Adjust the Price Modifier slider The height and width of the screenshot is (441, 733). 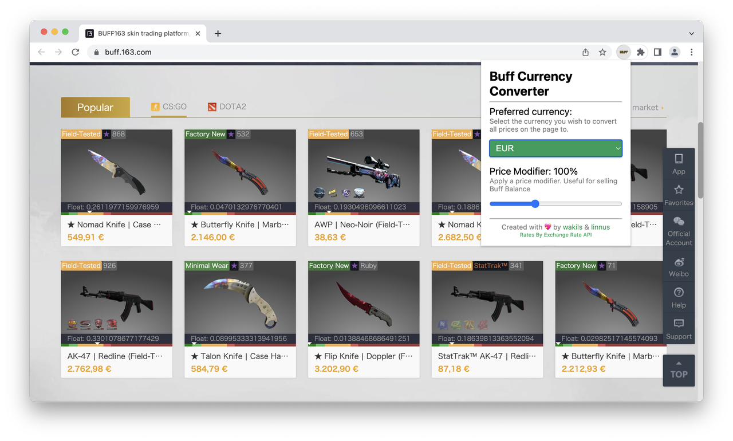534,203
